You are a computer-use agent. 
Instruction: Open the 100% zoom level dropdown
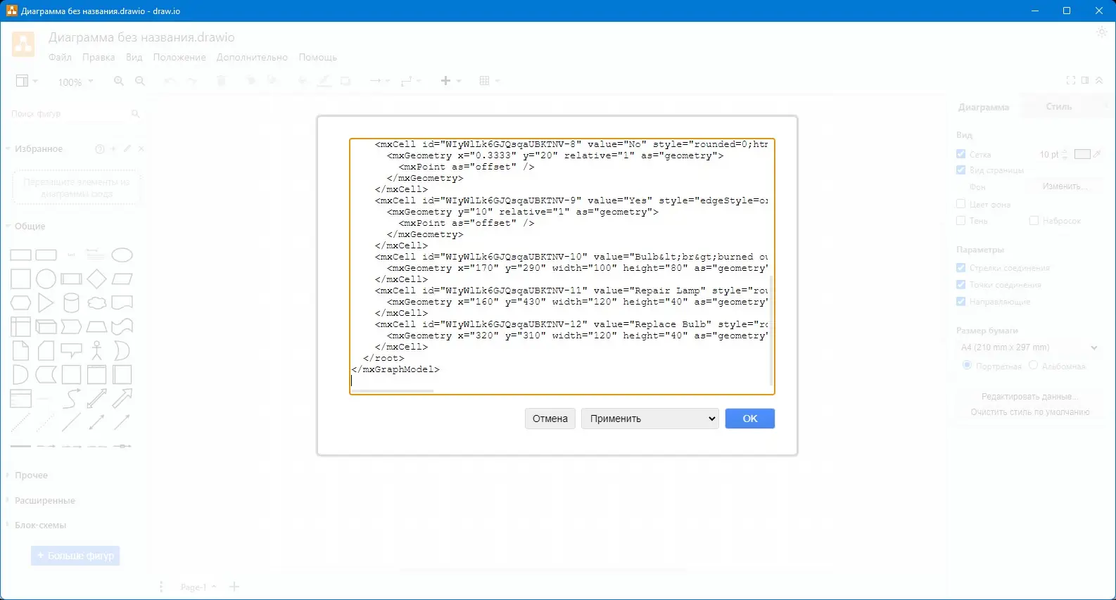pos(75,82)
